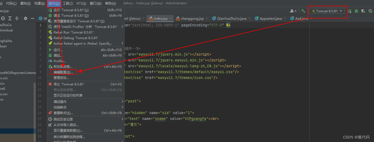The image size is (374, 142).
Task: Open the 帮助(H) menu
Action: coord(110,3)
